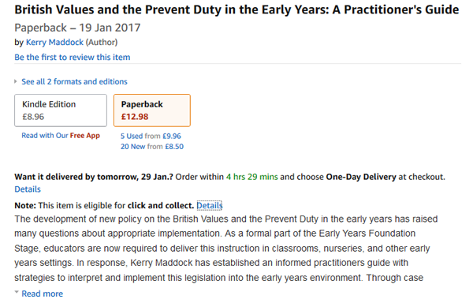View the 5 Used offers

[x=132, y=136]
